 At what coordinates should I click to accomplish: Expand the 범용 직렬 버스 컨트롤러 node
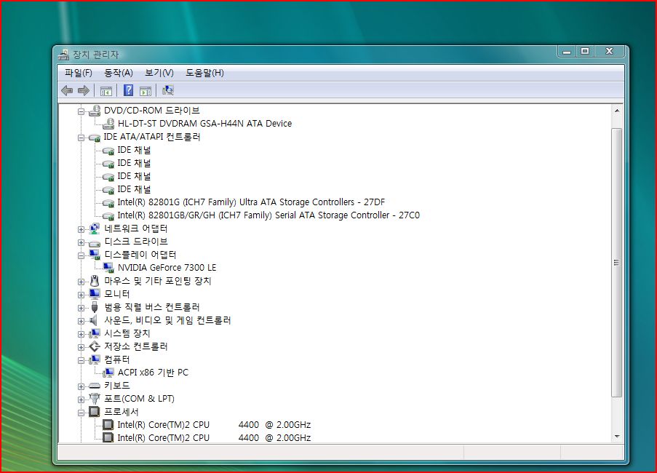pyautogui.click(x=81, y=308)
